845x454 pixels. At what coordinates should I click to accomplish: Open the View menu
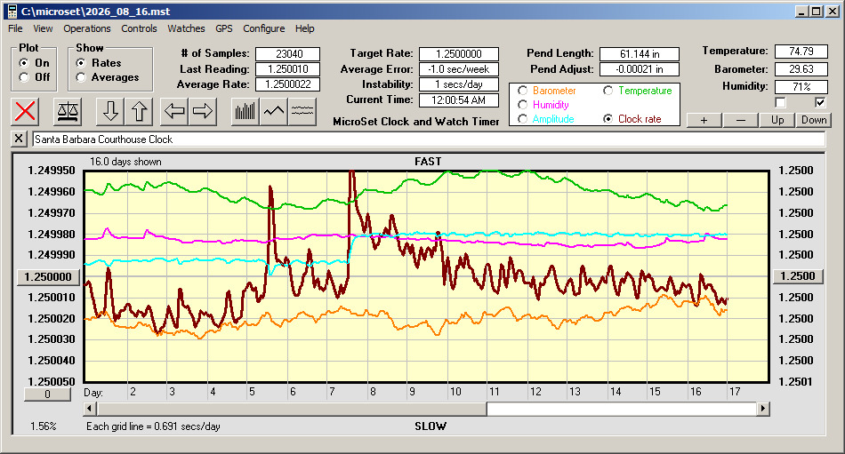coord(43,28)
